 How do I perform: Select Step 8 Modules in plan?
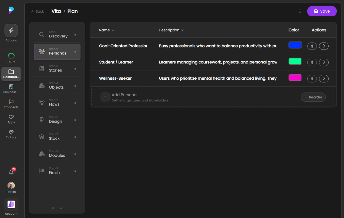tap(57, 154)
